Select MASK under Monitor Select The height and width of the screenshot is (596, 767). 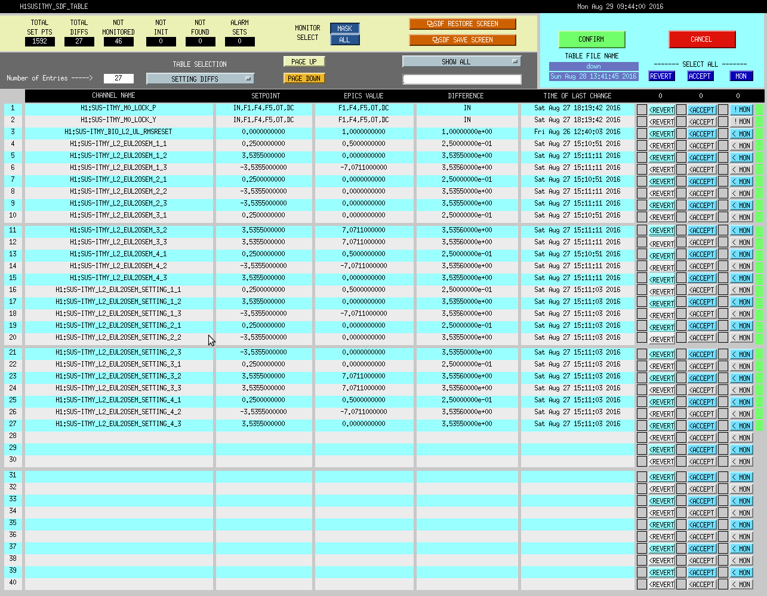[344, 29]
